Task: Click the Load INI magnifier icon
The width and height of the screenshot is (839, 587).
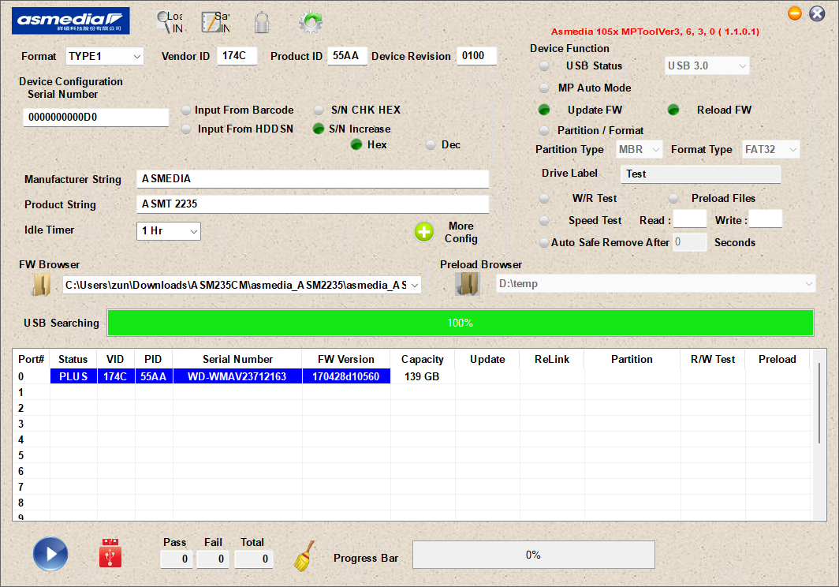Action: tap(163, 22)
